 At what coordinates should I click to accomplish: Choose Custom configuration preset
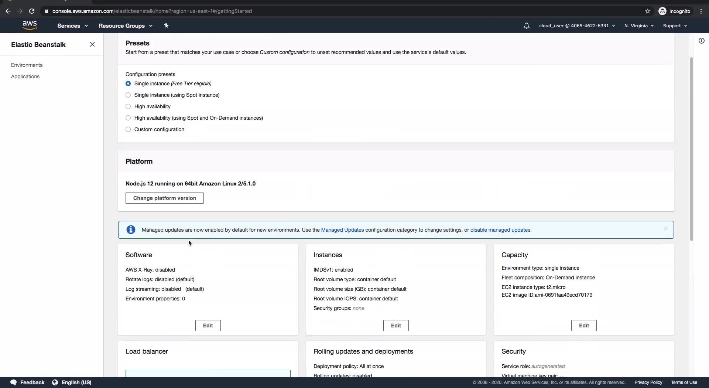pos(128,129)
